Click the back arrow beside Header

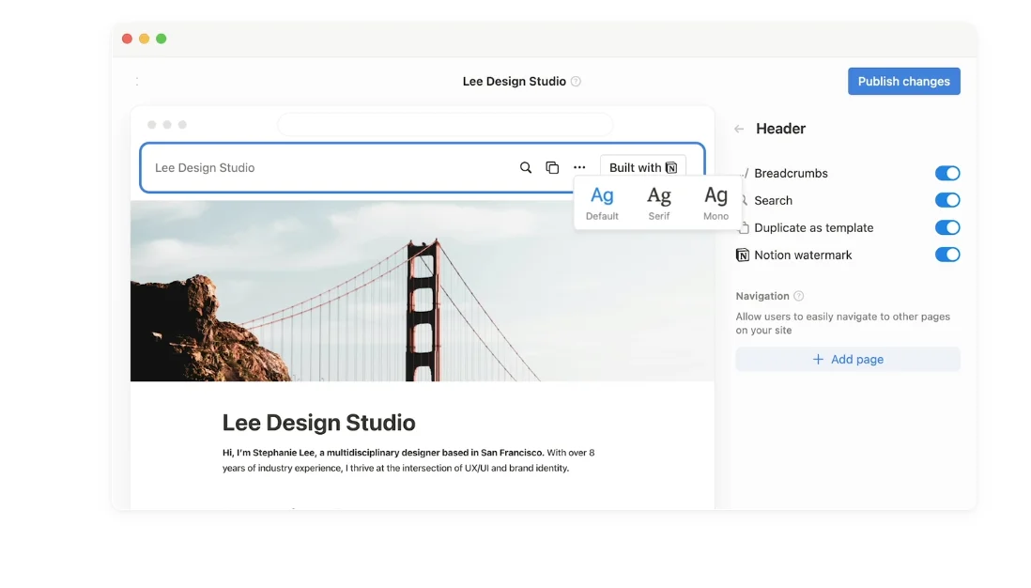[739, 130]
